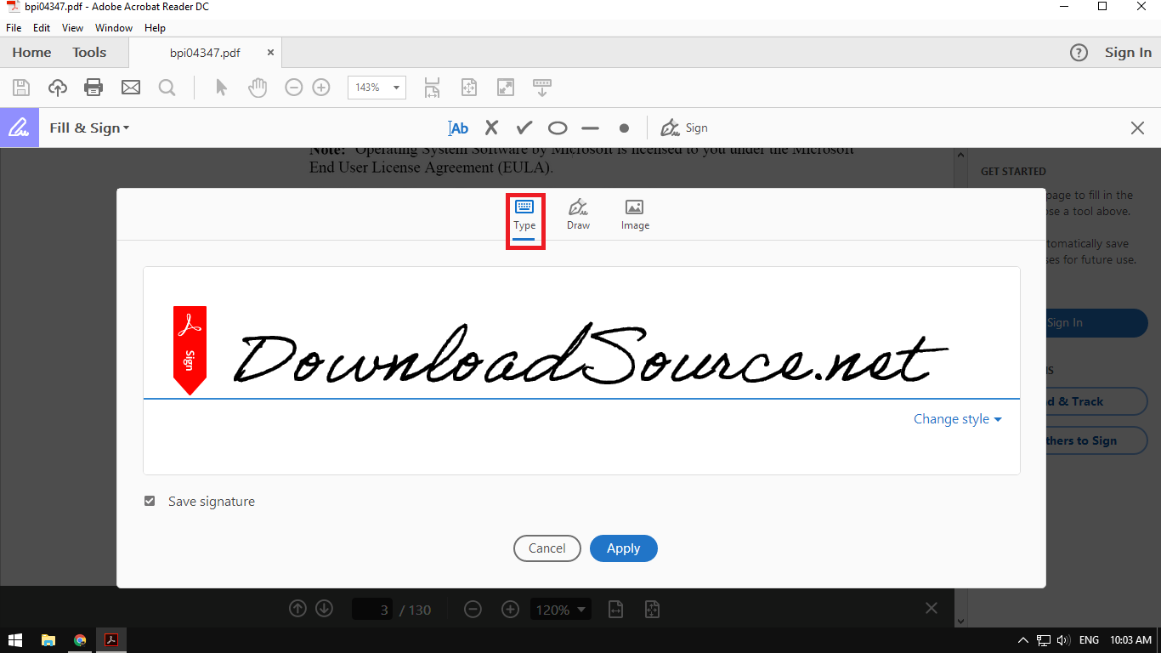This screenshot has width=1161, height=653.
Task: Click the zoom in plus icon in toolbar
Action: (x=321, y=87)
